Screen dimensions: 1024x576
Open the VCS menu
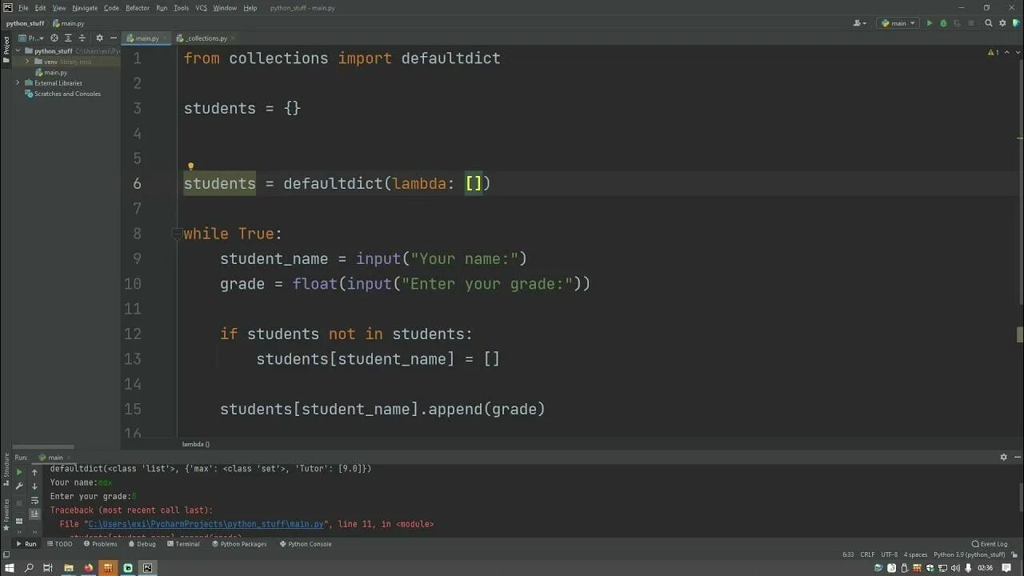pyautogui.click(x=202, y=8)
